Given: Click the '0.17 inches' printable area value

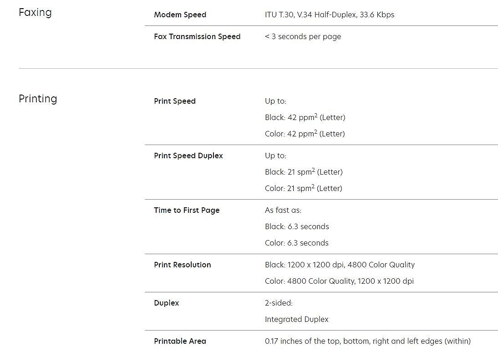Looking at the screenshot, I should click(367, 341).
